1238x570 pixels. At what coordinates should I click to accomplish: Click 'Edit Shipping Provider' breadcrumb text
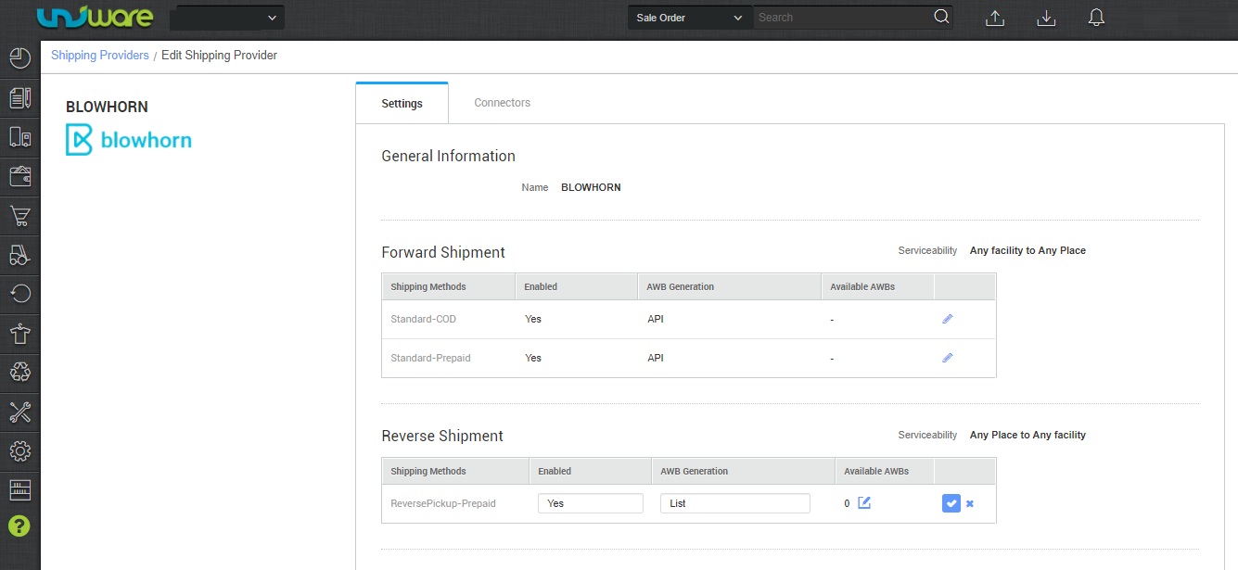(x=220, y=56)
